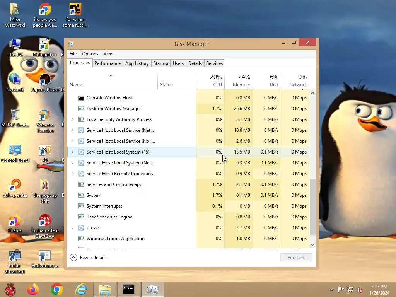
Task: Select the System process row
Action: pos(188,195)
